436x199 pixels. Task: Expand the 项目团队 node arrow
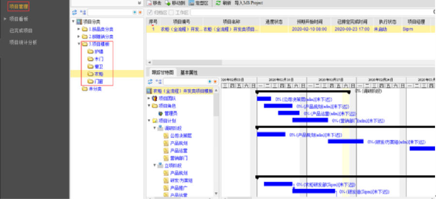point(149,98)
